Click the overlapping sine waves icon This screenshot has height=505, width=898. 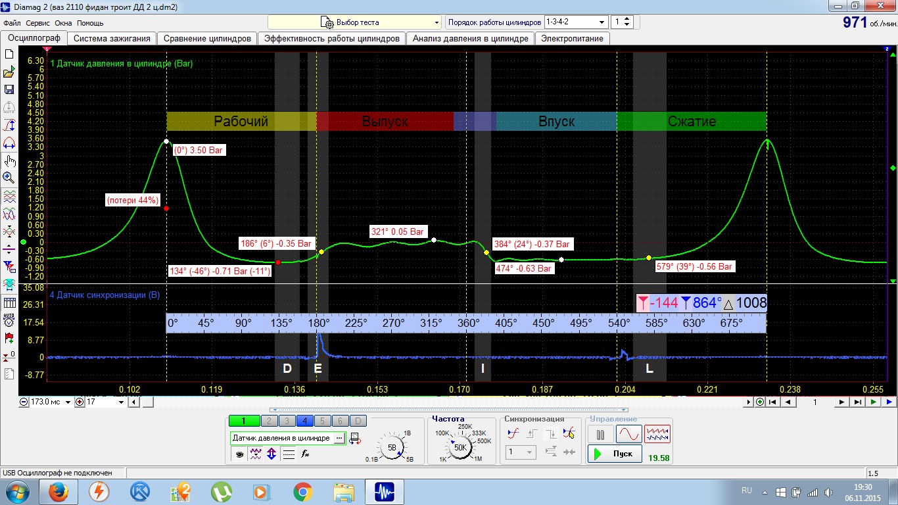point(9,214)
